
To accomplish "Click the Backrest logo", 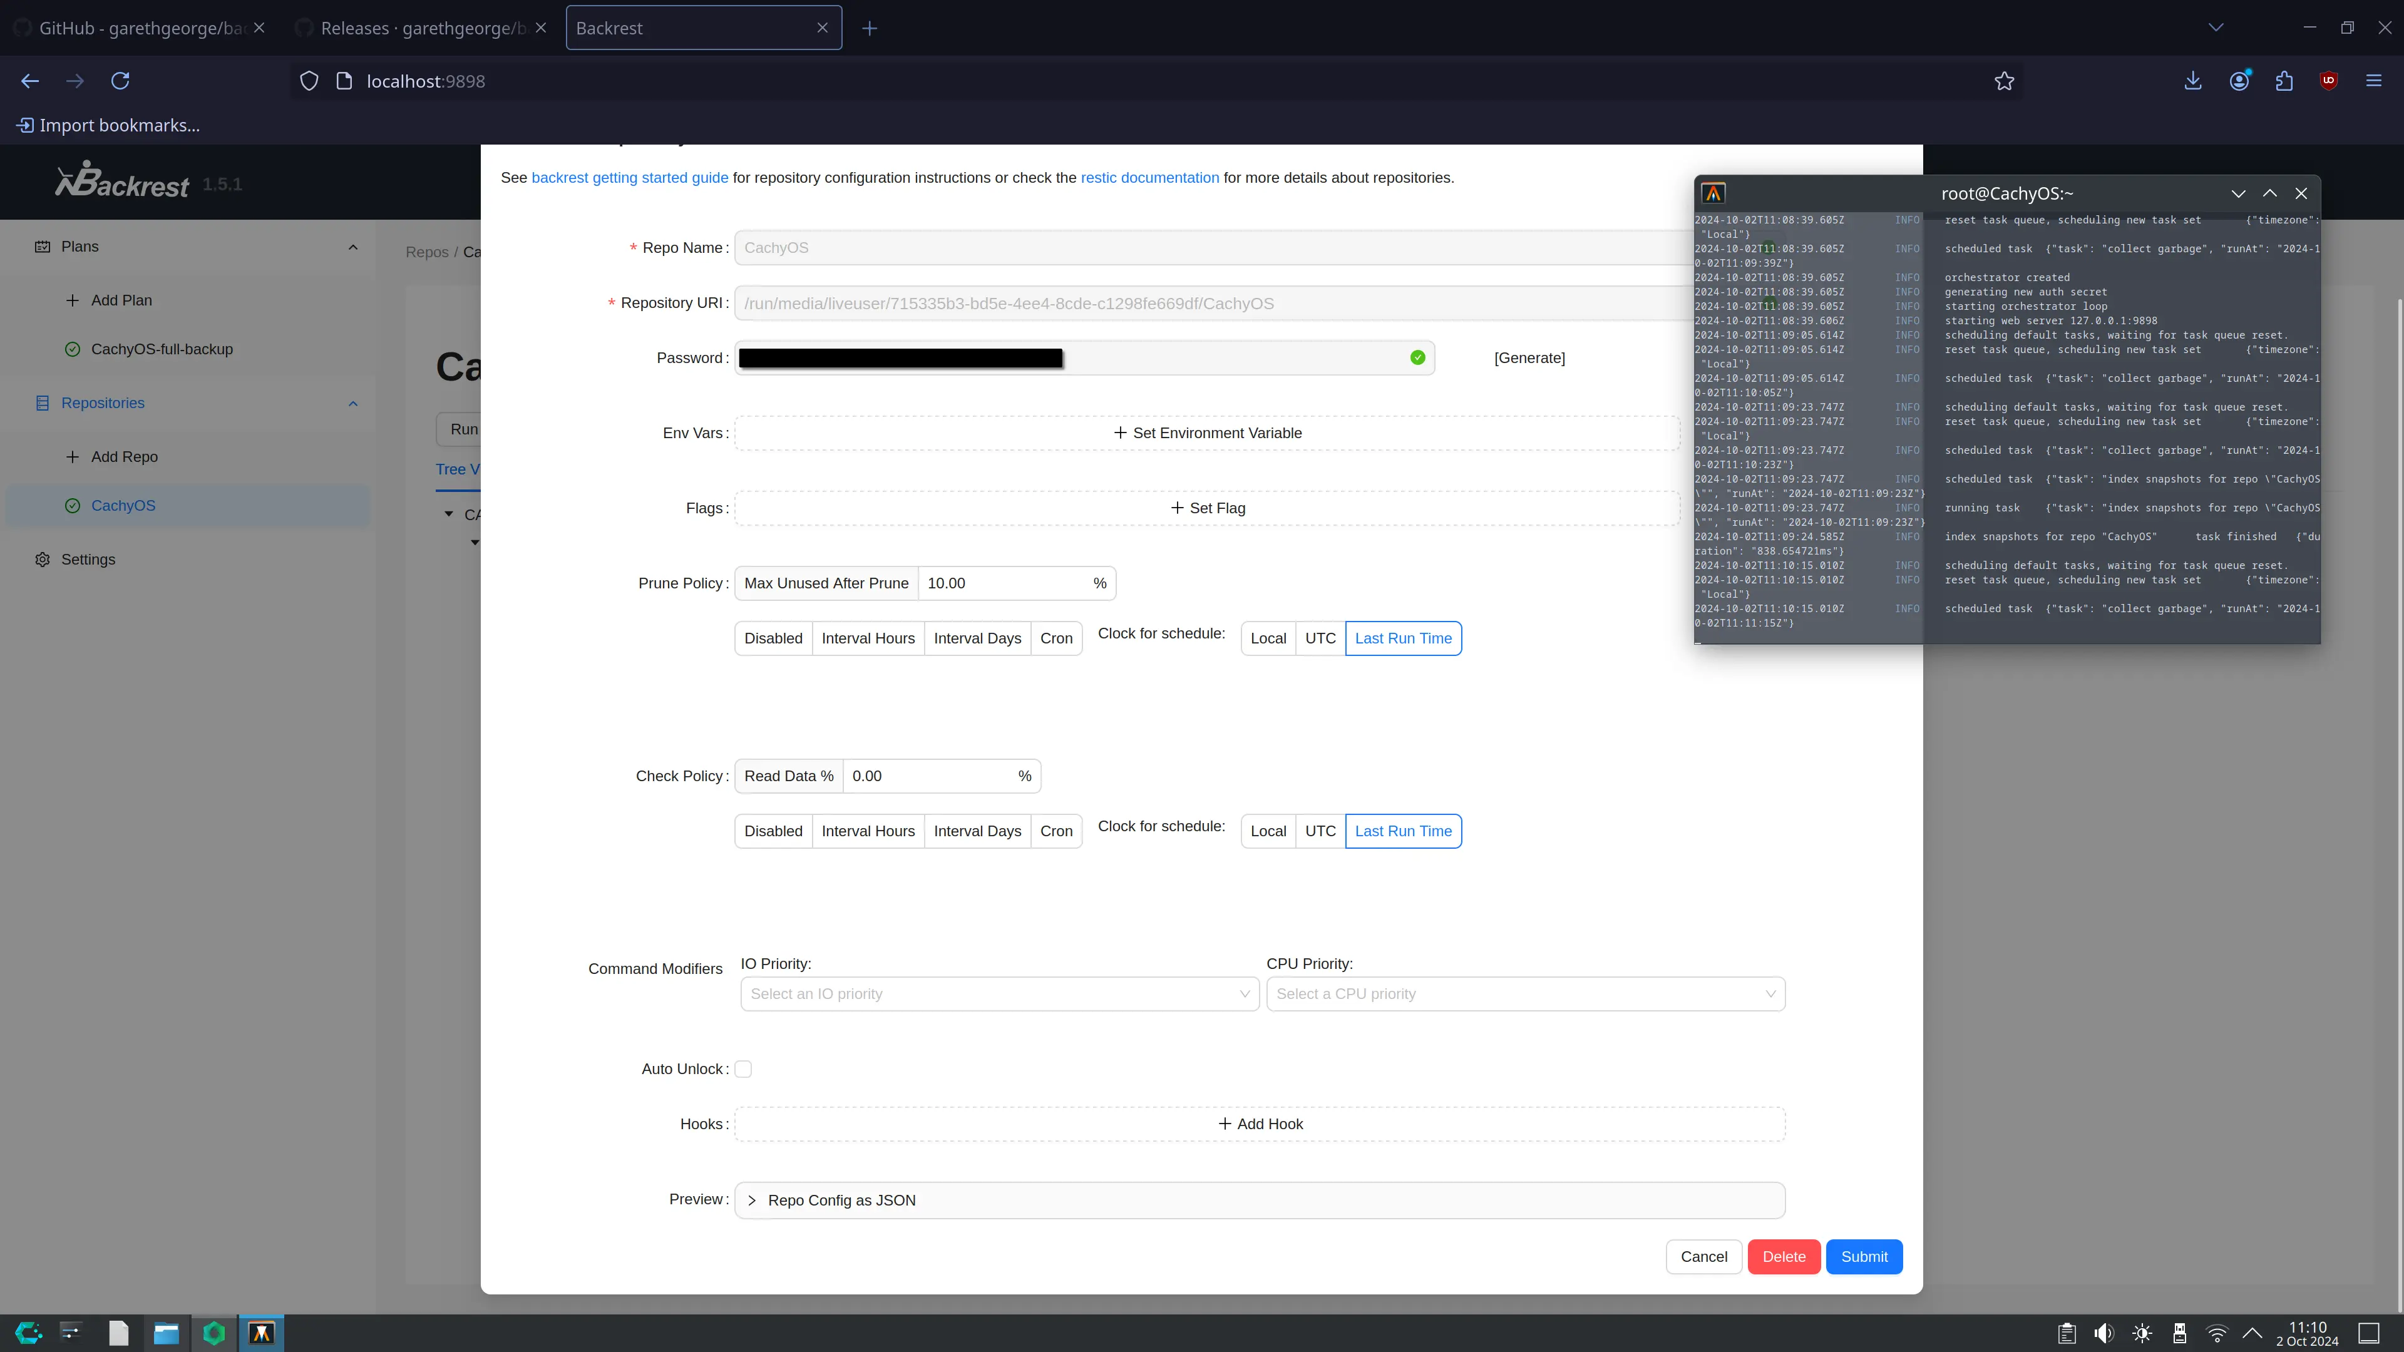I will coord(122,180).
